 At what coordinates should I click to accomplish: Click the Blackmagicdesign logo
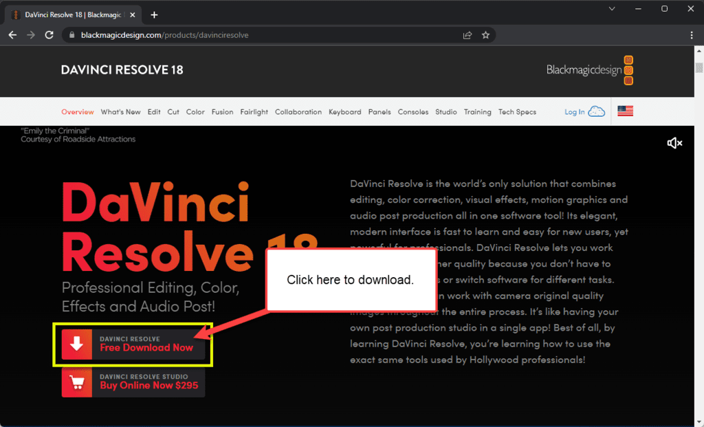[589, 70]
